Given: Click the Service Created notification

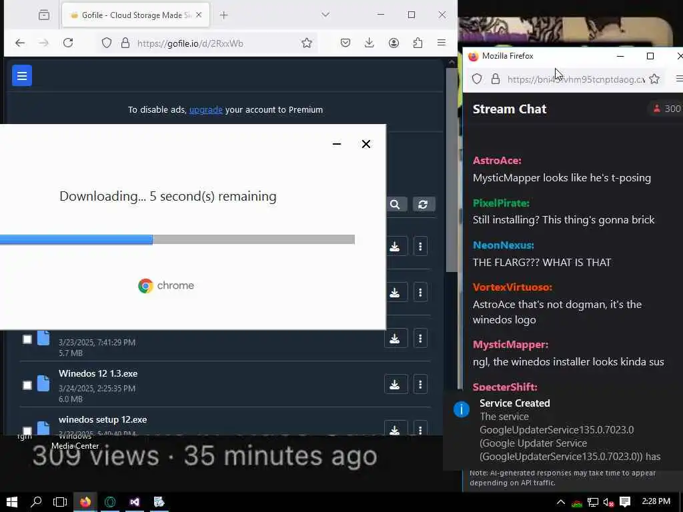Looking at the screenshot, I should click(x=563, y=429).
